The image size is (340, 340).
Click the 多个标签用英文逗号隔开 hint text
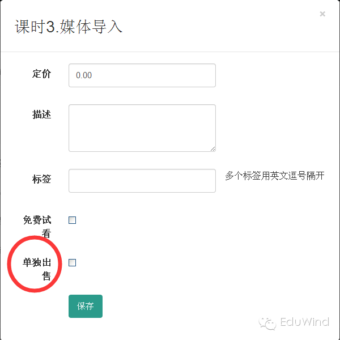tap(275, 176)
